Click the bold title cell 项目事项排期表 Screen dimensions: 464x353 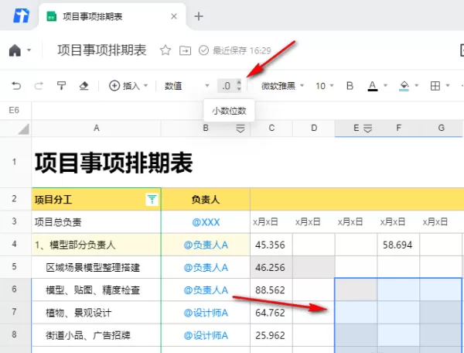(114, 163)
